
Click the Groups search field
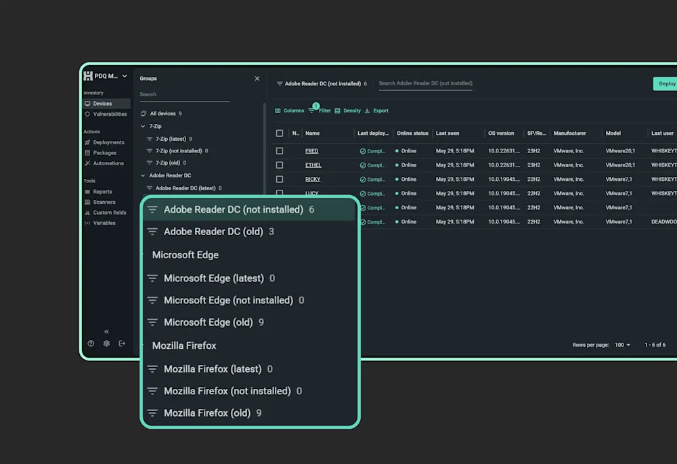coord(185,95)
